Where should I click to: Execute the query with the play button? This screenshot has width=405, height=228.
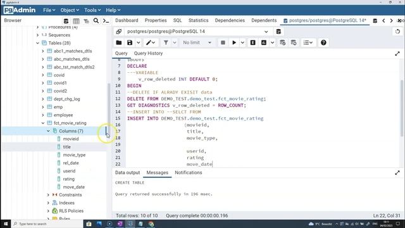pos(234,42)
